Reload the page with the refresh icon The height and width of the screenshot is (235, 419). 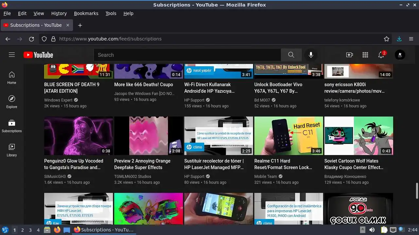coord(31,39)
